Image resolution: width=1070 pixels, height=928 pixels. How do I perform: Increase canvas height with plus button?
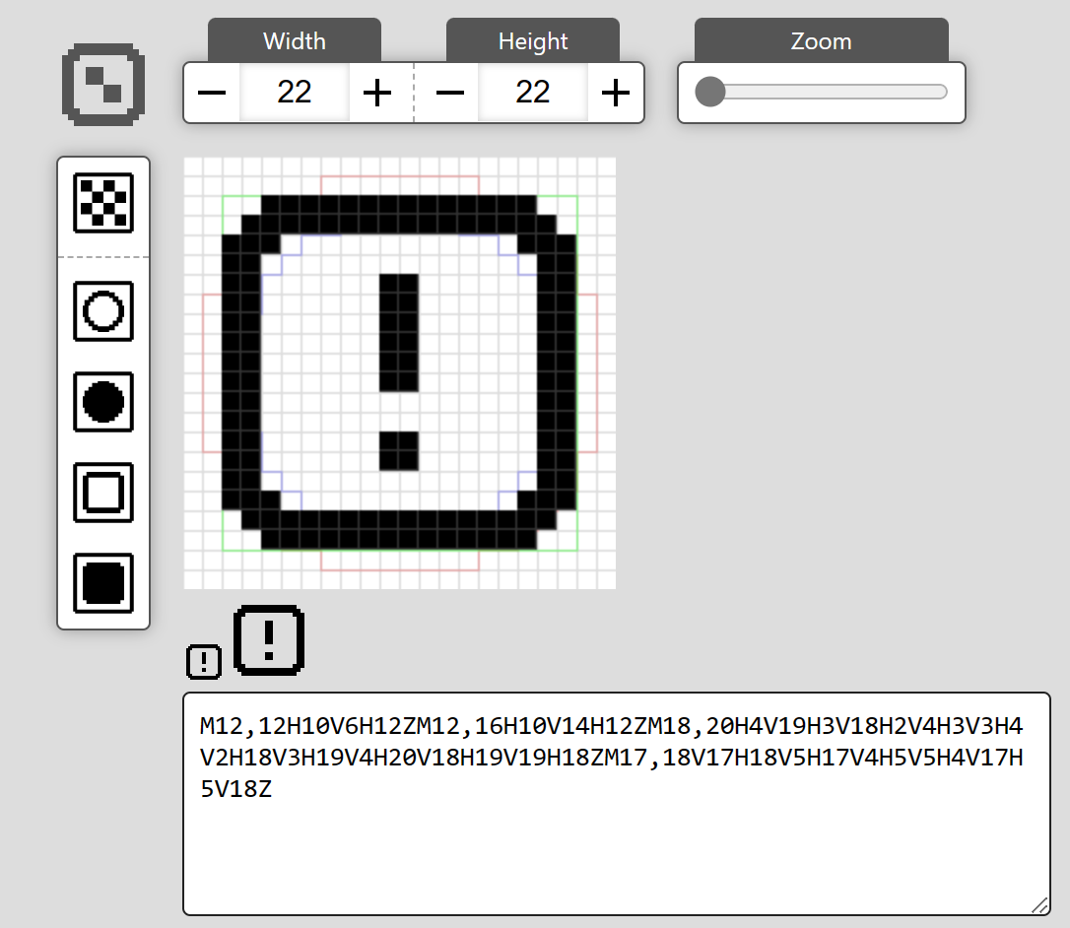point(615,93)
